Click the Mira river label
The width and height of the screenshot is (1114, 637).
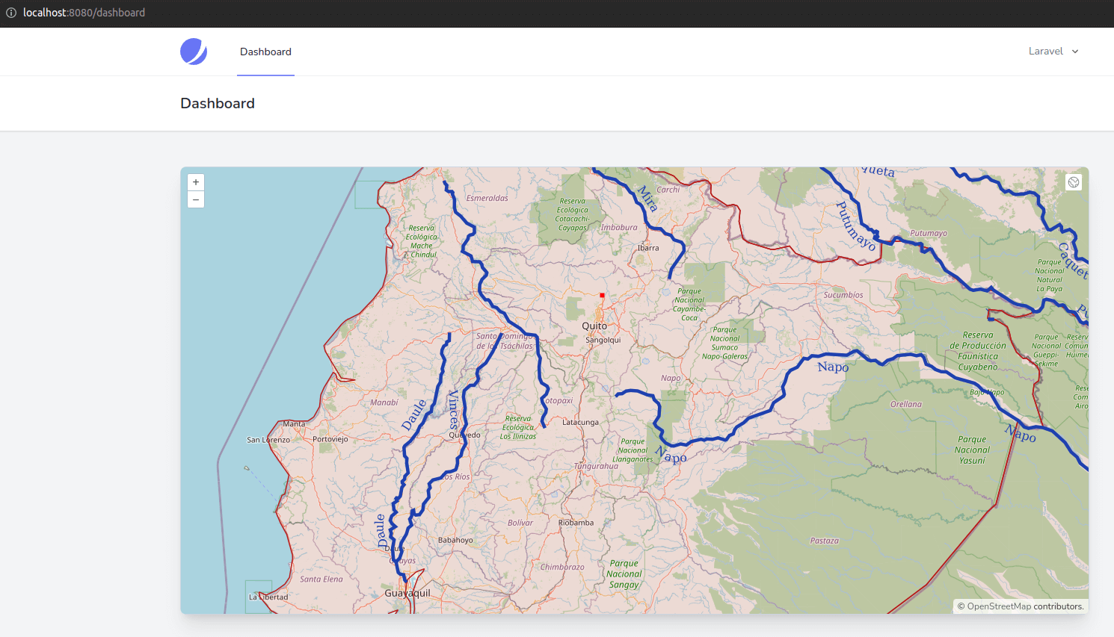[x=647, y=199]
